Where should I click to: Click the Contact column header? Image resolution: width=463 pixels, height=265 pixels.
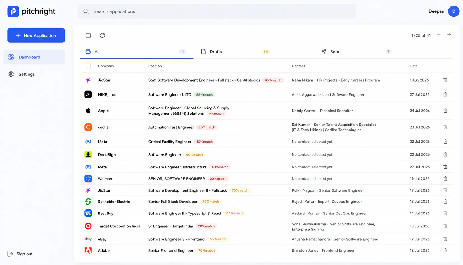click(x=298, y=66)
